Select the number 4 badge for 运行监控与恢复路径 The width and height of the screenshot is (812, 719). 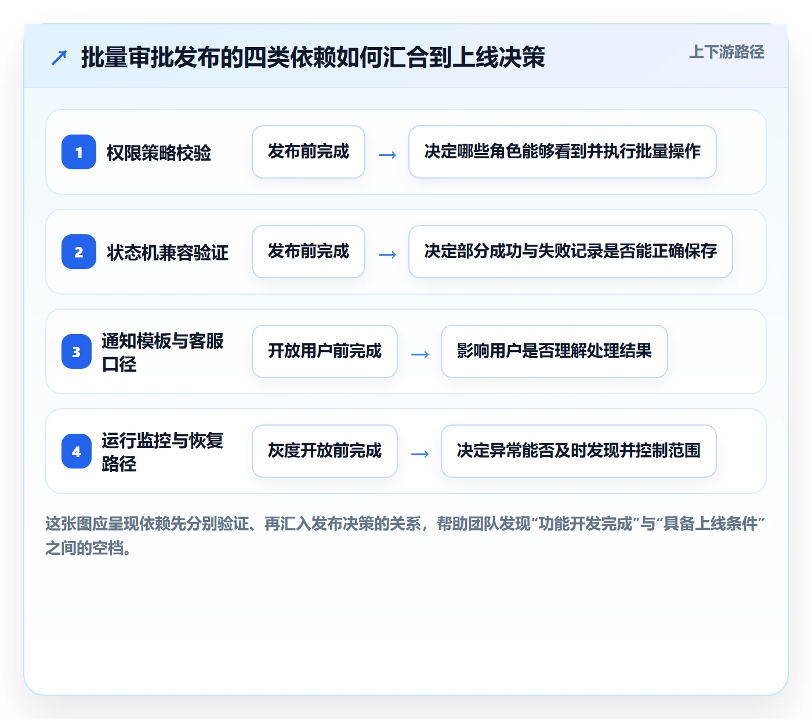pos(77,451)
